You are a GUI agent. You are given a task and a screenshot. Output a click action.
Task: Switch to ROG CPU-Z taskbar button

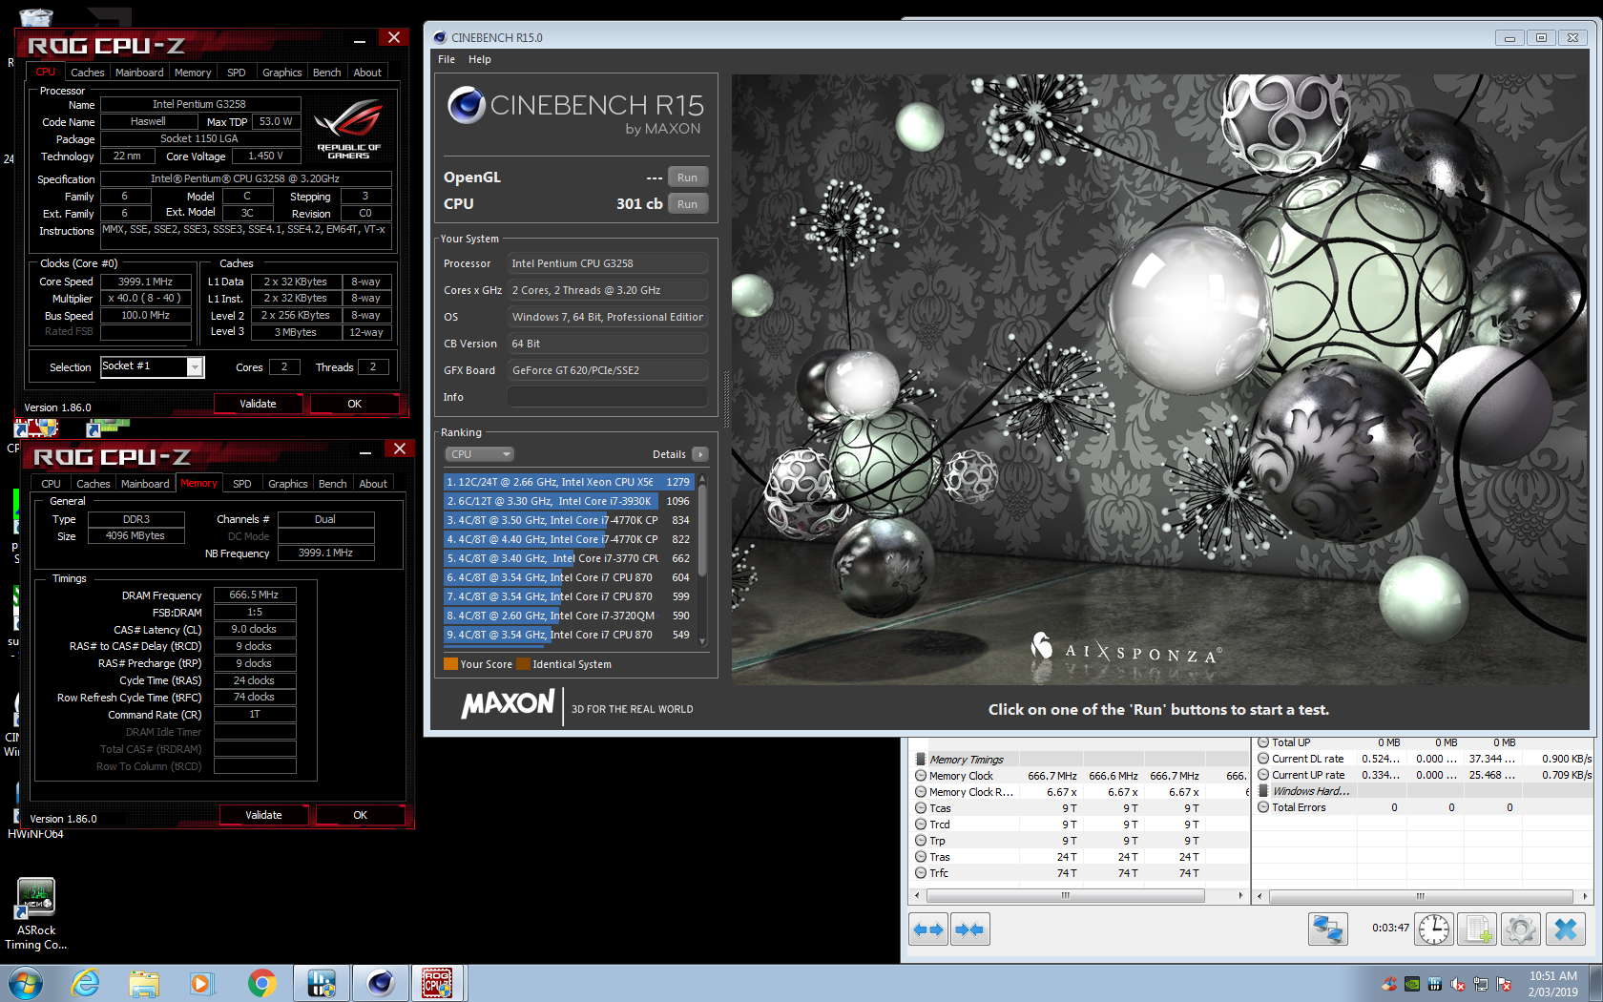[438, 983]
